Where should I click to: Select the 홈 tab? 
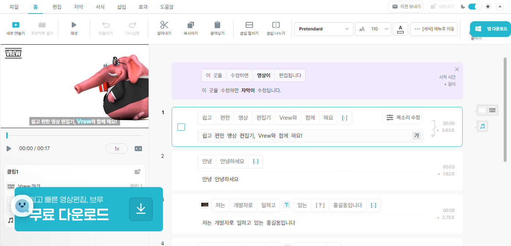pos(36,7)
